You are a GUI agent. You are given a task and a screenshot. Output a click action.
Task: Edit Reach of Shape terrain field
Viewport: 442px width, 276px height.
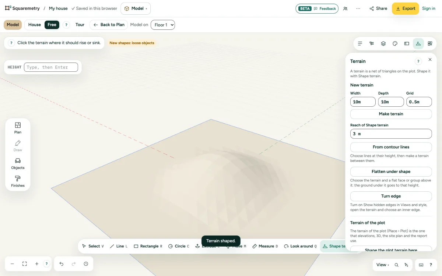tap(391, 134)
